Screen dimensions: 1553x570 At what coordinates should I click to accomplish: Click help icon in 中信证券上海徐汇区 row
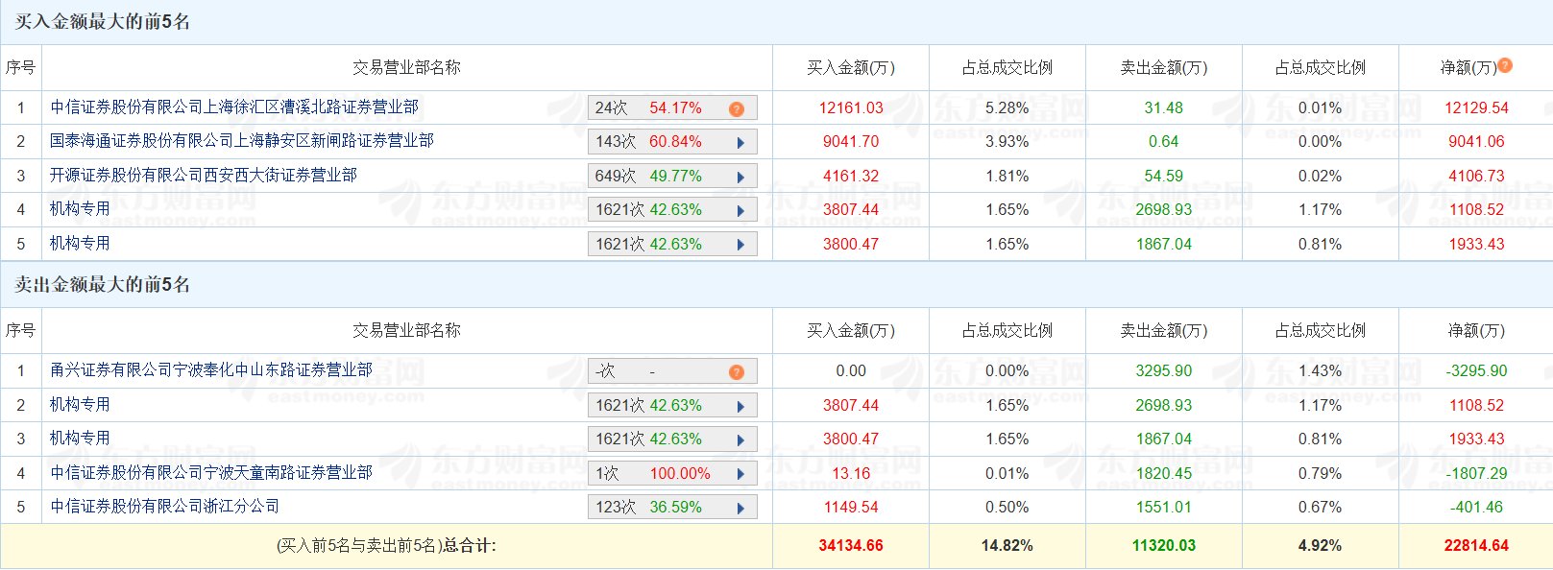click(x=736, y=108)
